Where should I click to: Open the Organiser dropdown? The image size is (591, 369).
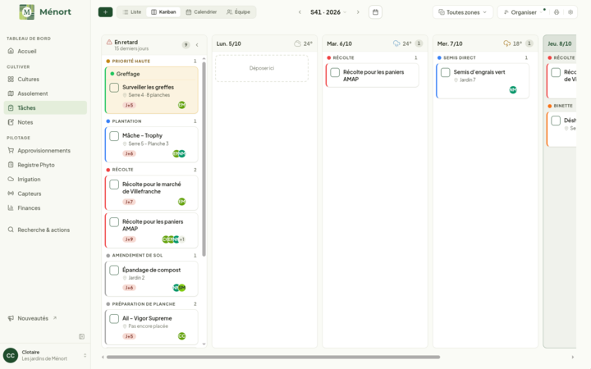coord(523,12)
